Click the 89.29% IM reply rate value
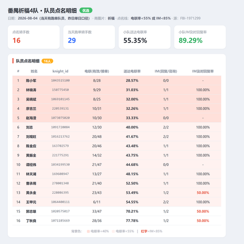This screenshot has height=244, width=244. (190, 41)
